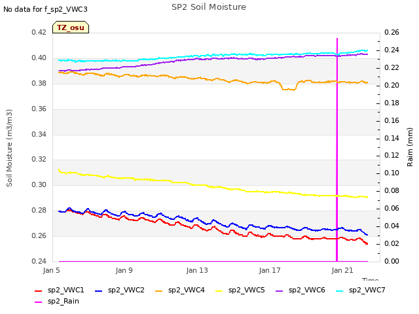Click the blue sp2_VWC2 legend swatch
The height and width of the screenshot is (314, 419).
[99, 290]
